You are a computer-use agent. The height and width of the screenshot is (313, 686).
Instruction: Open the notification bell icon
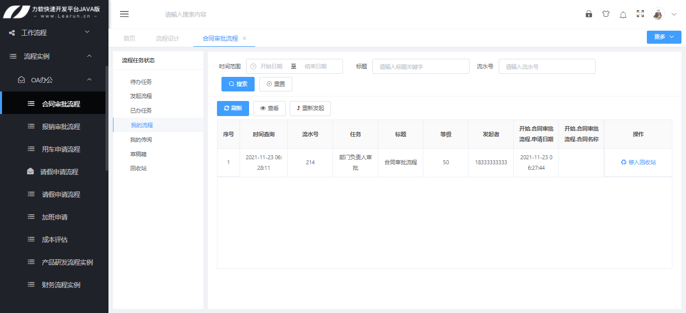pos(623,14)
